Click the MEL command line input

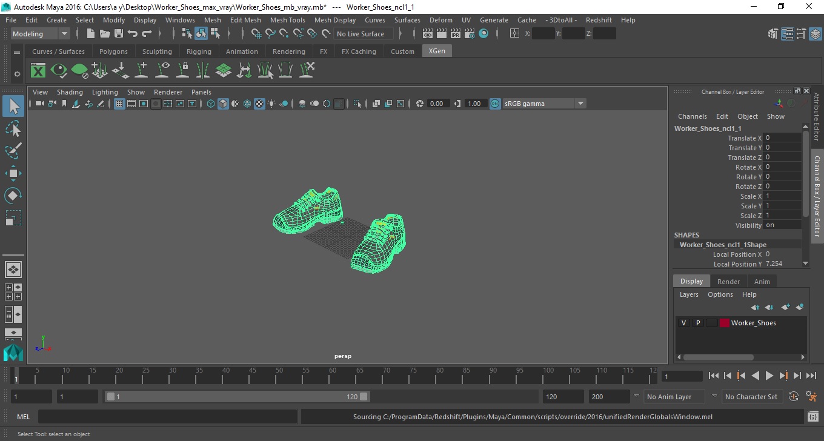tap(167, 417)
